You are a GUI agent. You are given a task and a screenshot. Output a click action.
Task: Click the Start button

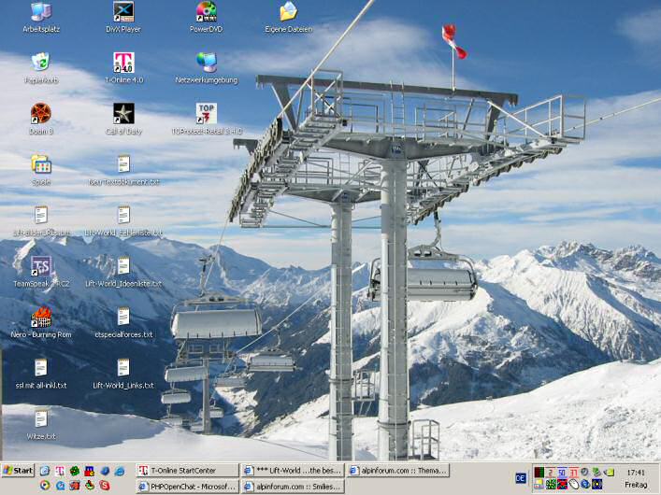click(x=18, y=471)
